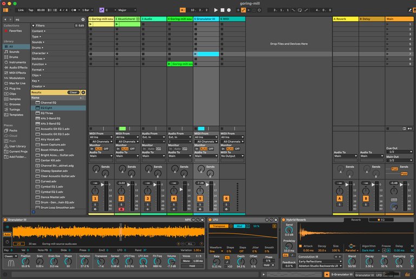Toggle the browser panel visibility icon
The width and height of the screenshot is (416, 279).
[x=5, y=10]
